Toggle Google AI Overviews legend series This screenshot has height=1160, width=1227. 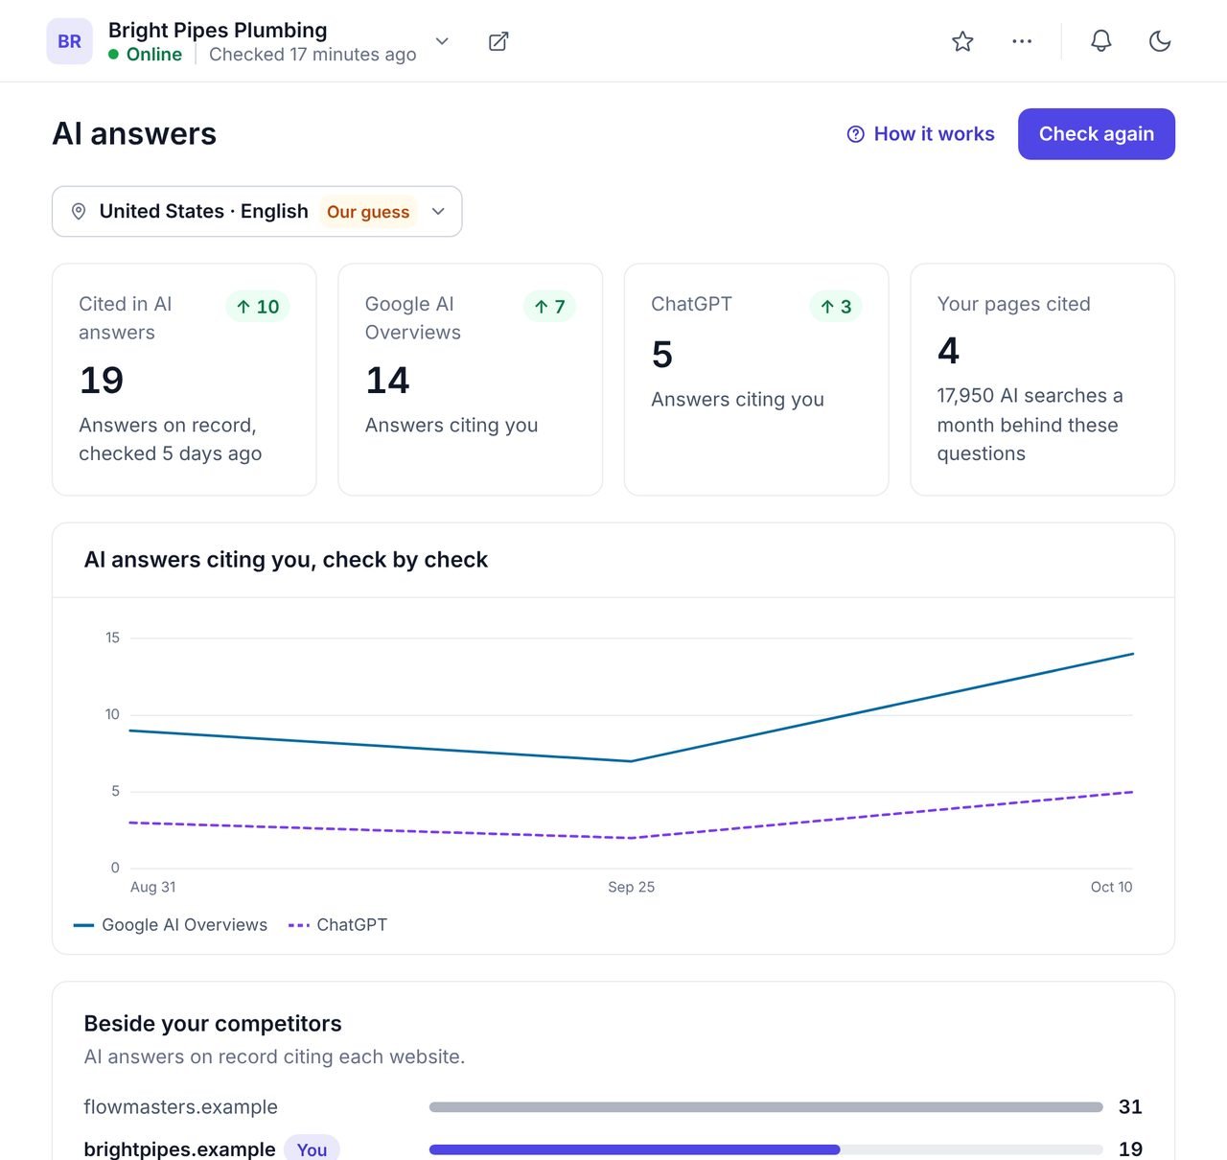coord(171,925)
